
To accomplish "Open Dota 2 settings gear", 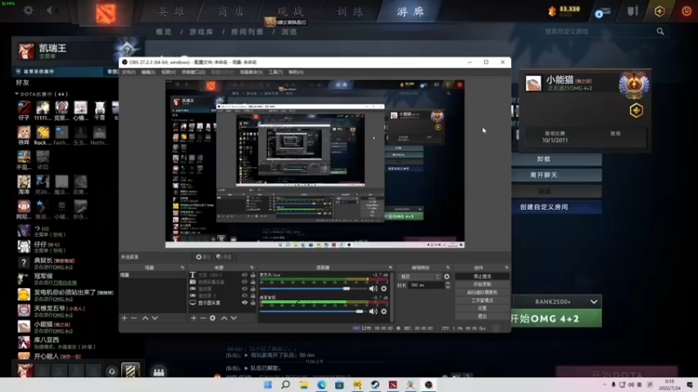I will [28, 10].
